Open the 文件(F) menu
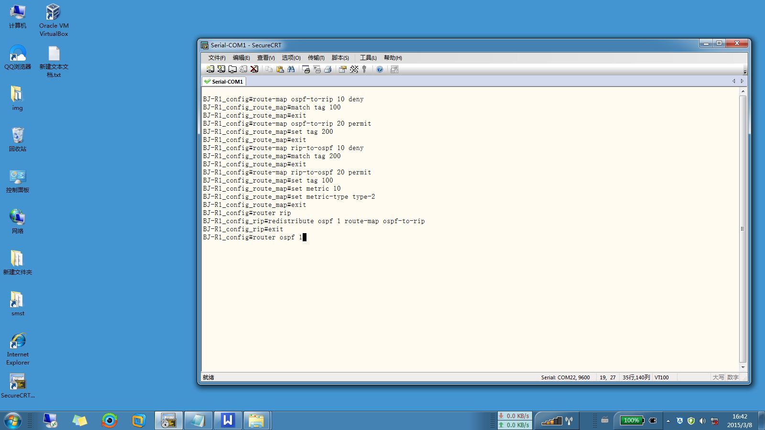The height and width of the screenshot is (430, 765). tap(217, 58)
